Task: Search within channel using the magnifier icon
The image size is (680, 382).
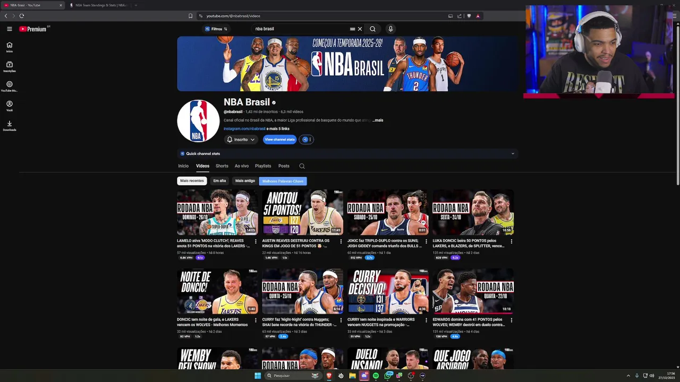Action: 302,166
